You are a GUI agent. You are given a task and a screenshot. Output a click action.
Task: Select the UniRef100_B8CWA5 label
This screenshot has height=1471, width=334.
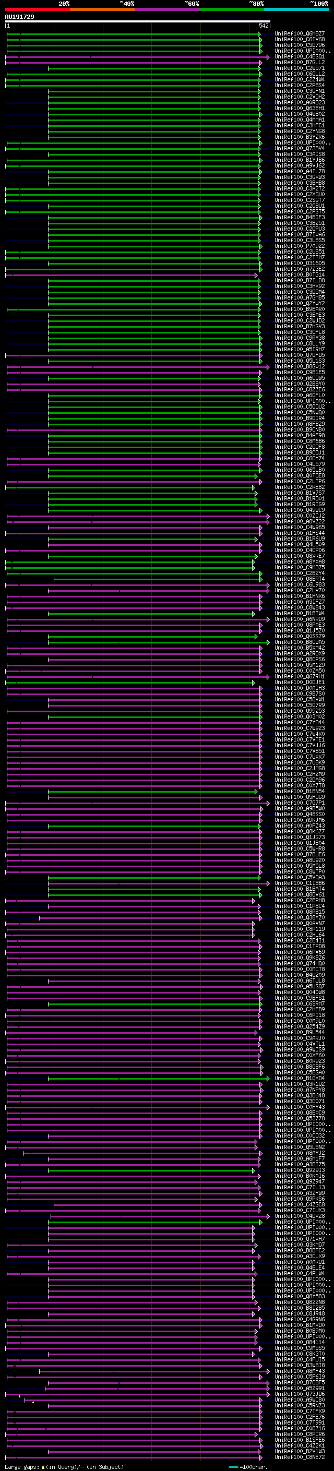click(x=300, y=642)
